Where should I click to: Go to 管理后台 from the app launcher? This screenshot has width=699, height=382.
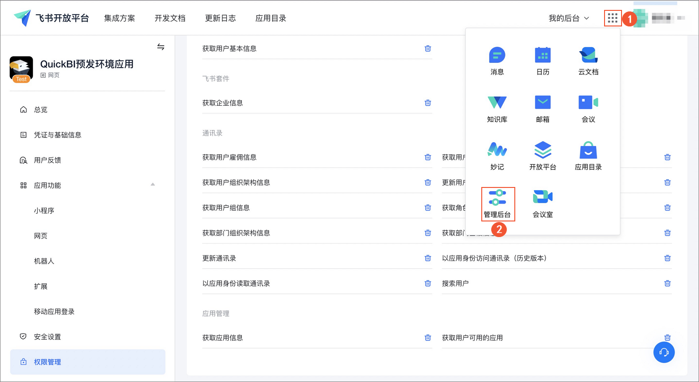click(497, 204)
